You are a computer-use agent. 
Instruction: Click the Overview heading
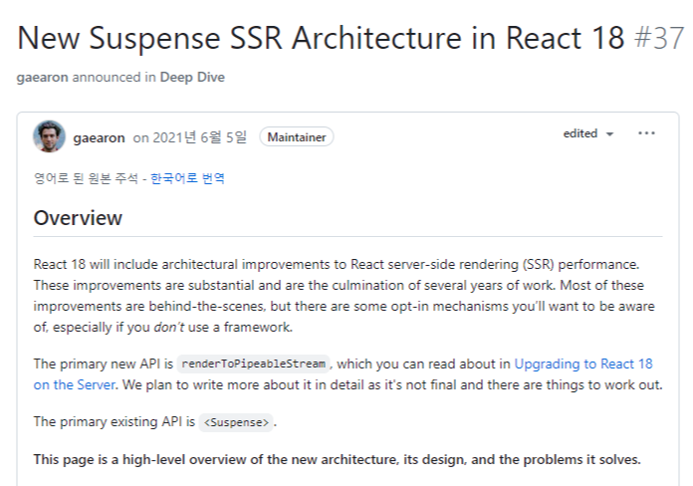click(78, 218)
